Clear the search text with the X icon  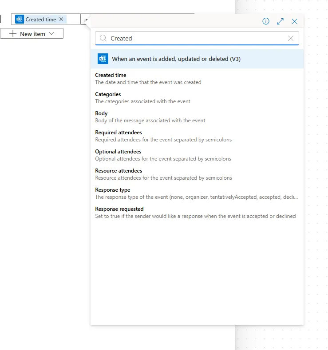click(291, 38)
